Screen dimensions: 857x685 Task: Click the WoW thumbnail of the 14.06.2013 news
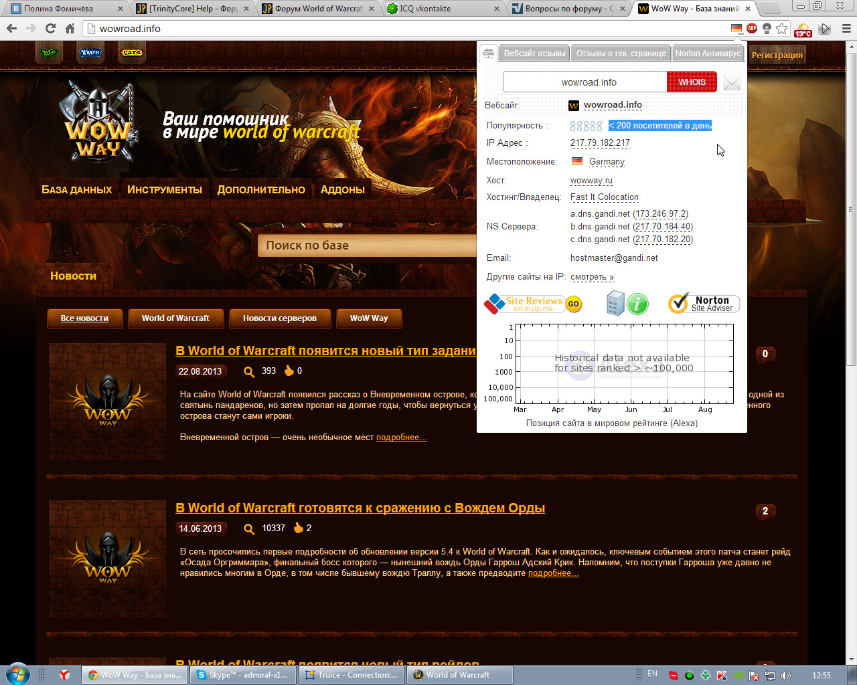coord(107,559)
